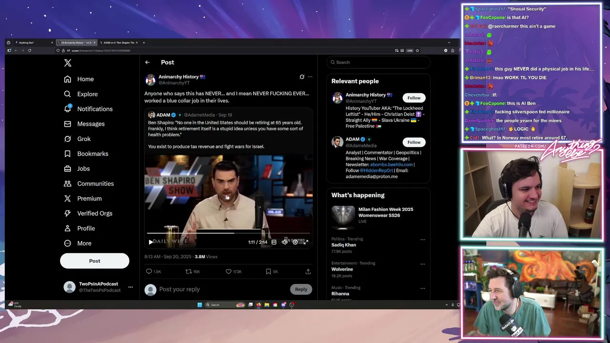Close the Animarchy History browser tab
610x343 pixels.
coord(94,43)
